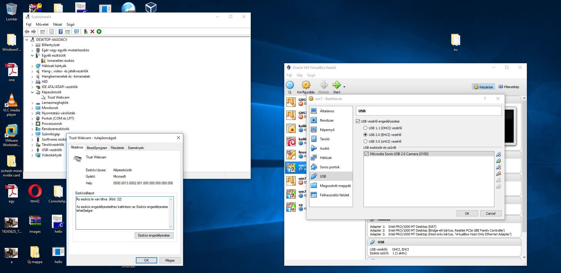
Task: Select the Opera html2 desktop icon
Action: coord(35,194)
